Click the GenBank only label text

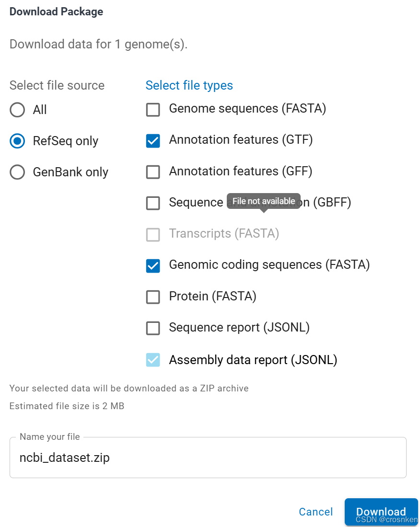point(70,172)
